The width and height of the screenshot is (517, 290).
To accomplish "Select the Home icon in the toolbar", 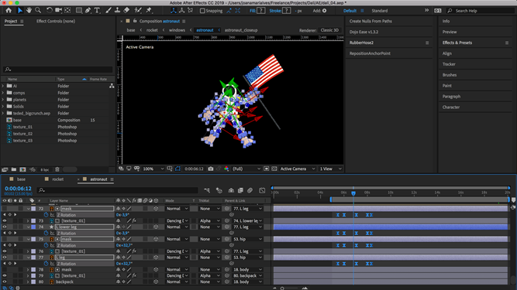I will coord(9,11).
